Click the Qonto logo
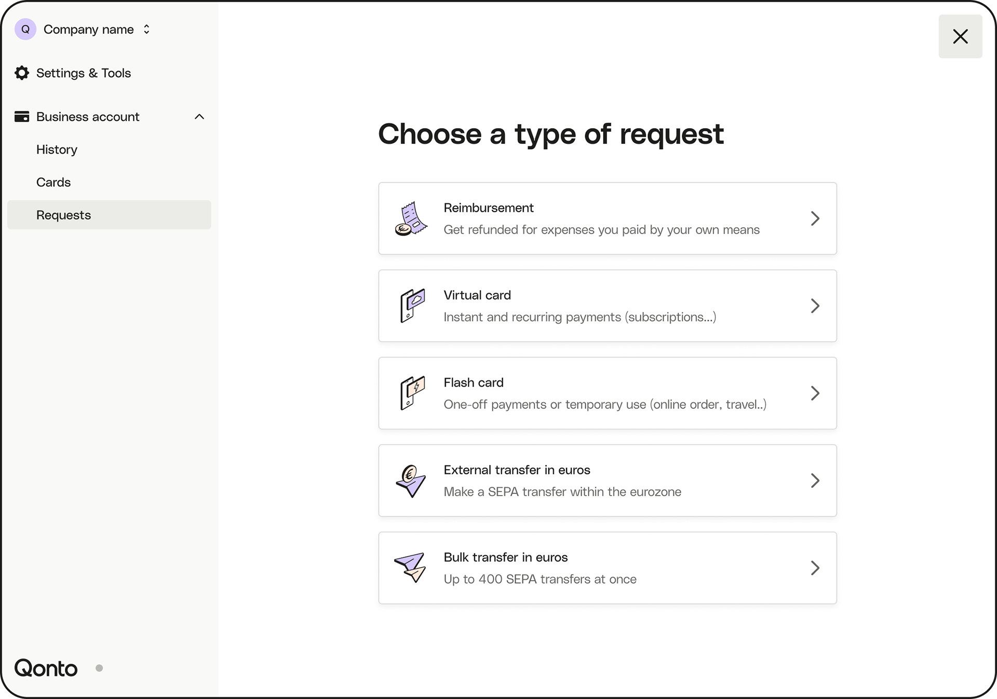Viewport: 997px width, 699px height. coord(46,668)
